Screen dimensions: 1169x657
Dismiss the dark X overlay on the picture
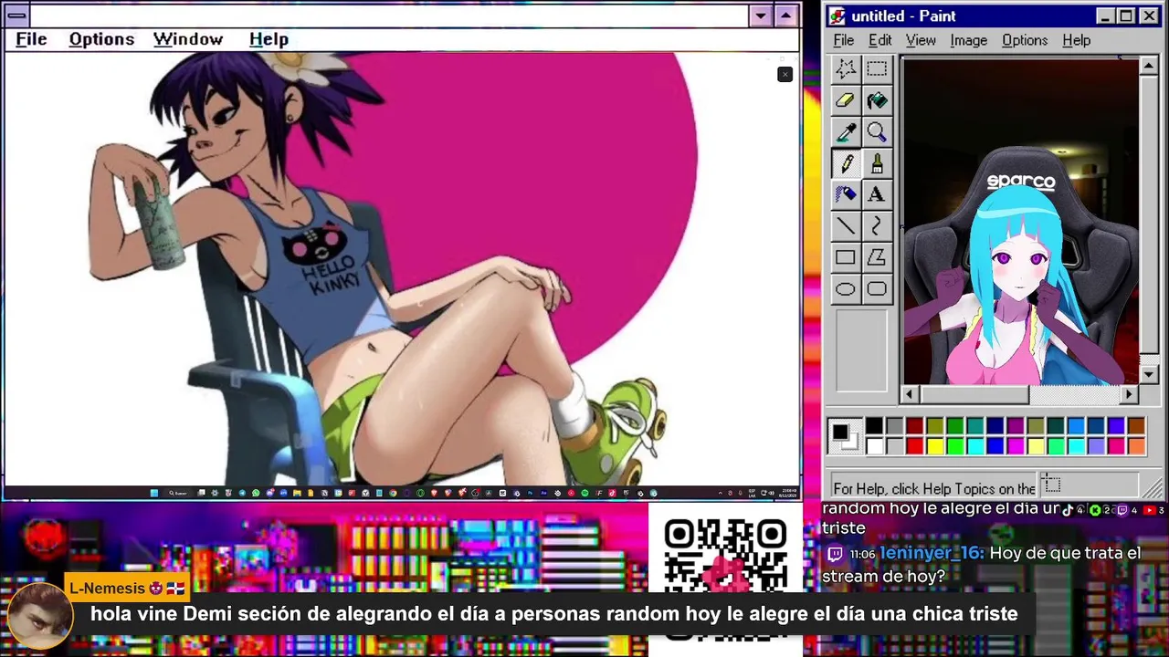click(785, 75)
